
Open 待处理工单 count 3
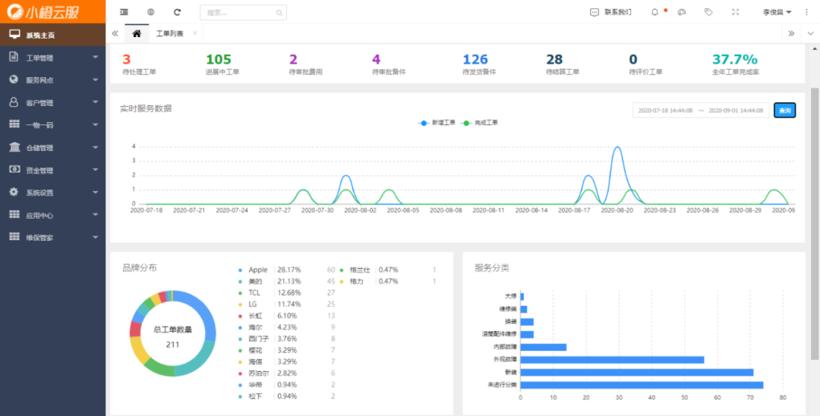[x=126, y=60]
